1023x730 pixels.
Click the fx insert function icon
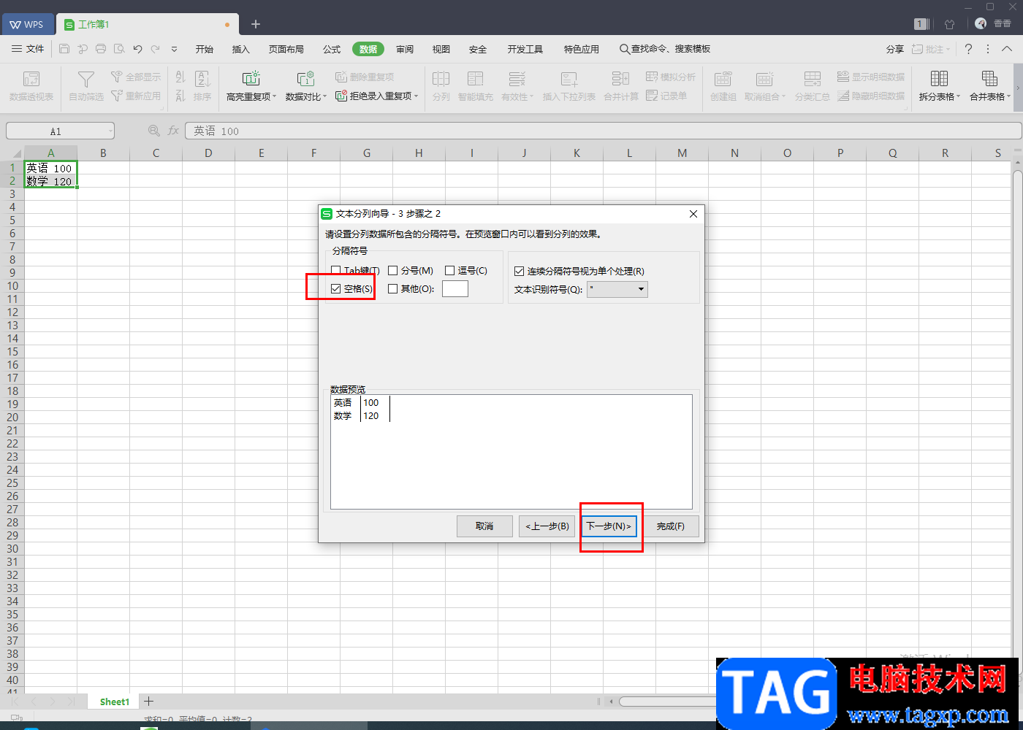pos(173,131)
